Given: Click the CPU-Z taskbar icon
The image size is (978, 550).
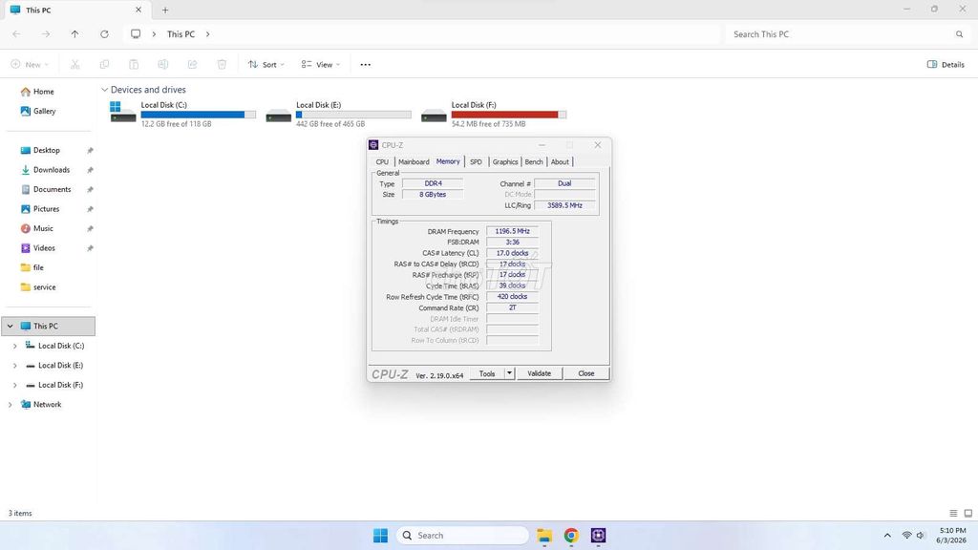Looking at the screenshot, I should point(598,535).
